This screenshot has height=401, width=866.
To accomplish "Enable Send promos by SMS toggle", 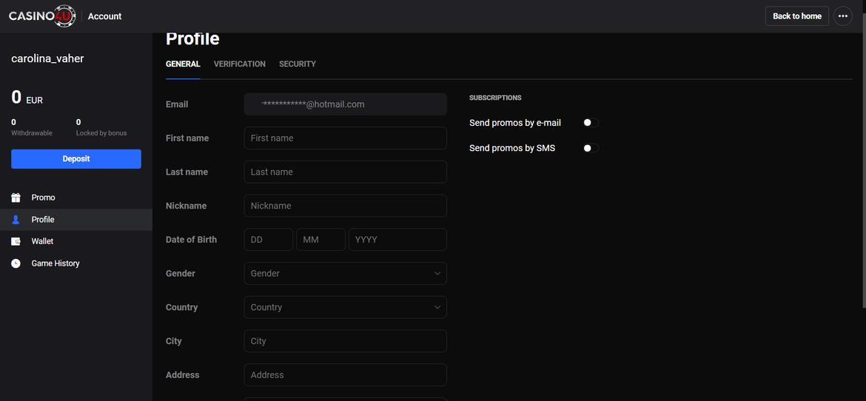I will [x=590, y=148].
